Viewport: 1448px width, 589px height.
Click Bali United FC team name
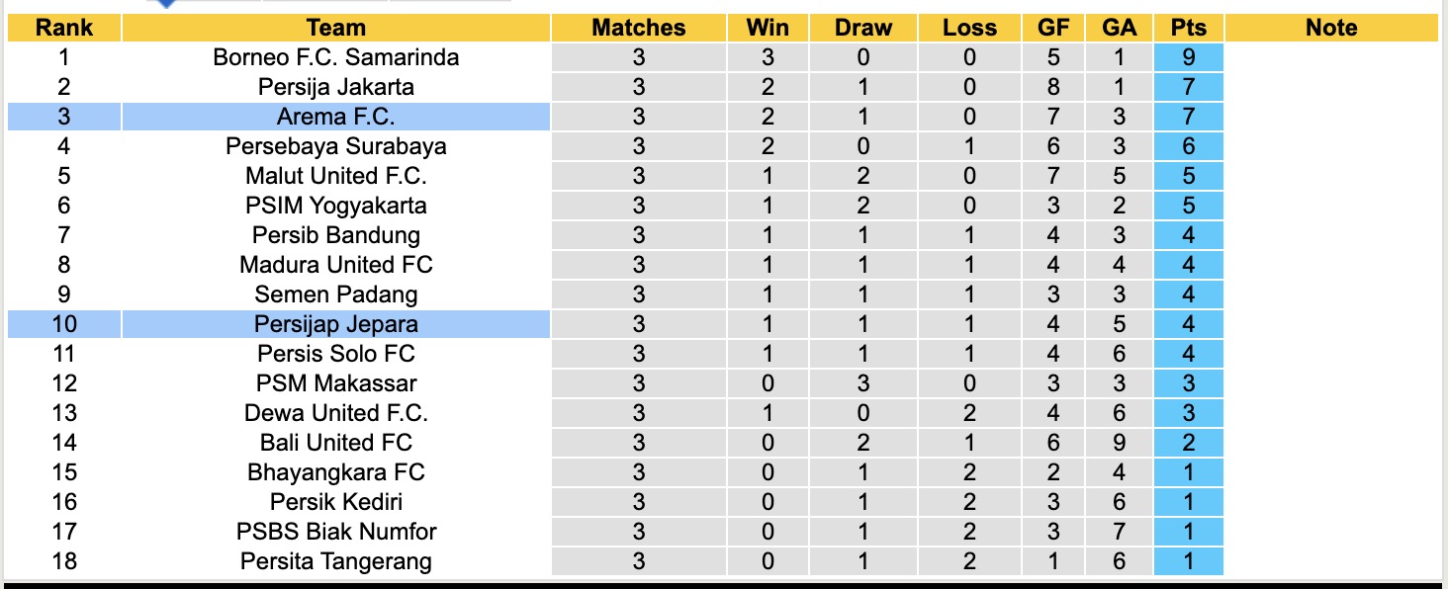click(x=335, y=443)
